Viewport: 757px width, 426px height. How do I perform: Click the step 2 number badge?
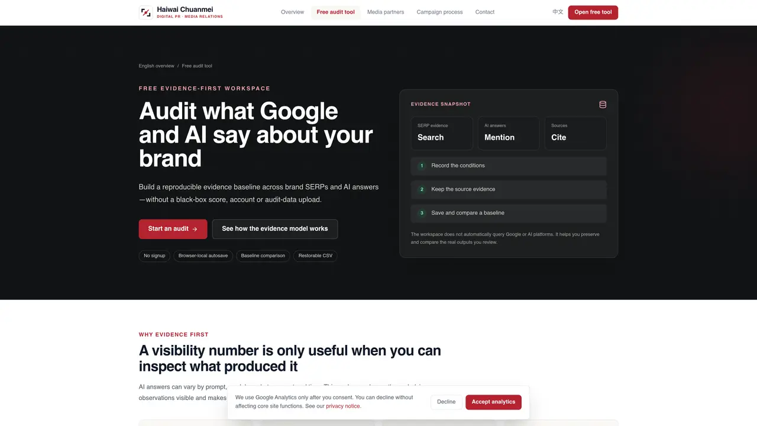(422, 190)
